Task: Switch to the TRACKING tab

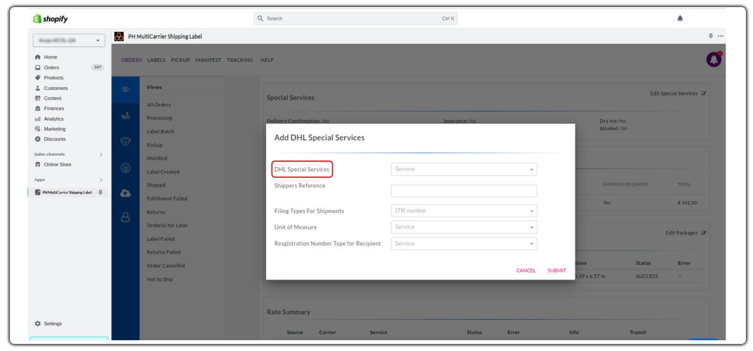Action: pyautogui.click(x=240, y=60)
